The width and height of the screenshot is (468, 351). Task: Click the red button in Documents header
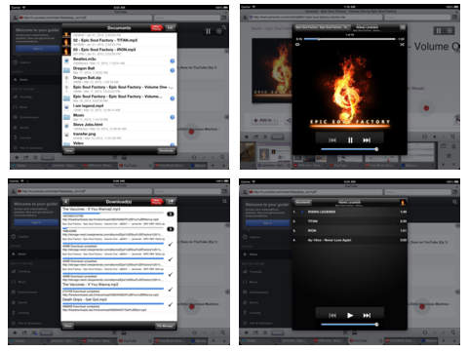tap(156, 28)
